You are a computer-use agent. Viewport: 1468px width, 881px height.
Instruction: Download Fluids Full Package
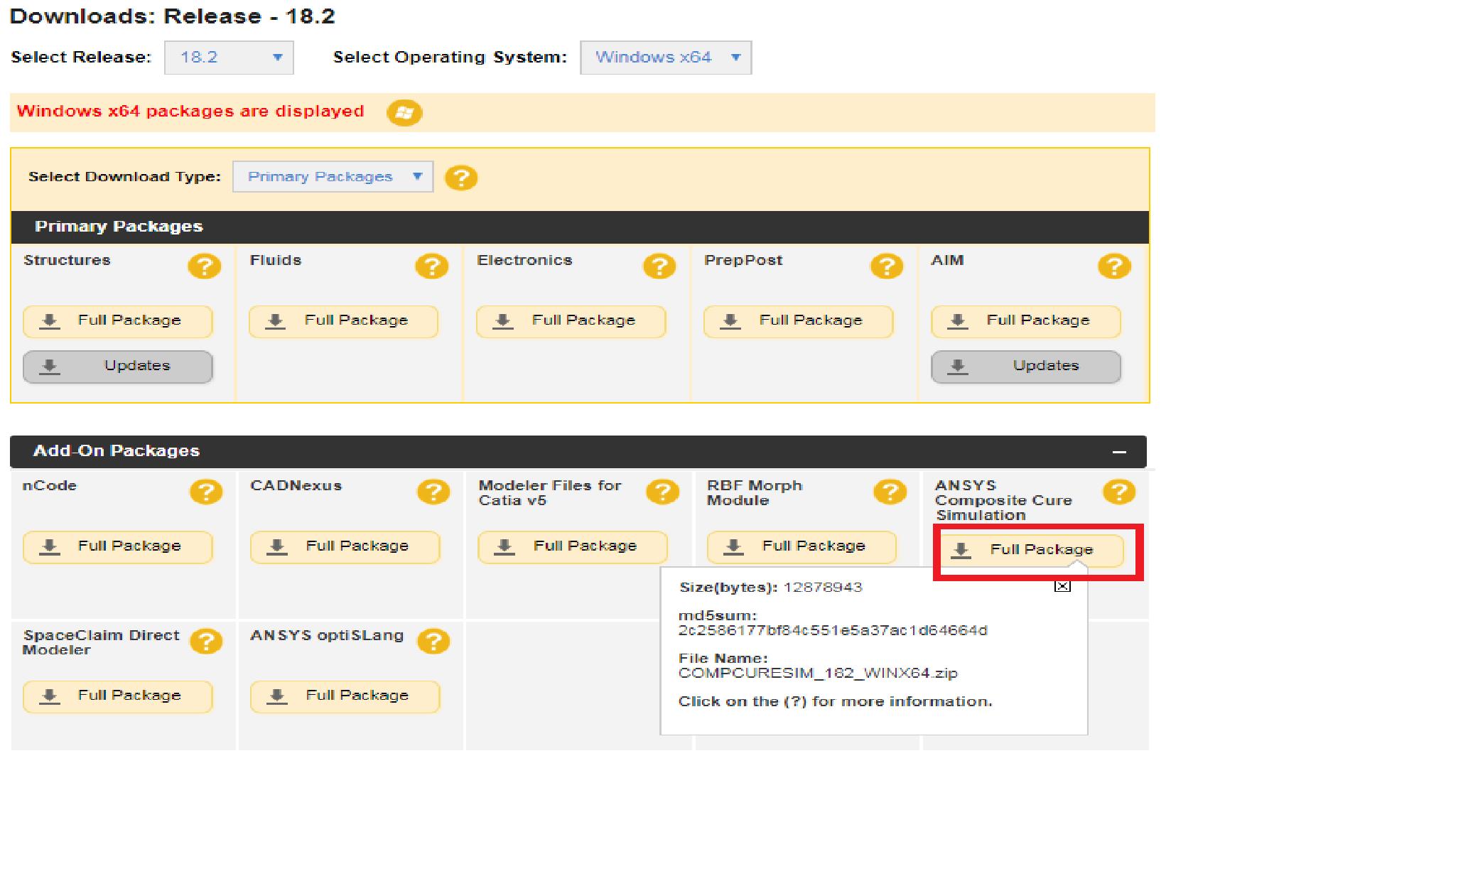coord(344,321)
